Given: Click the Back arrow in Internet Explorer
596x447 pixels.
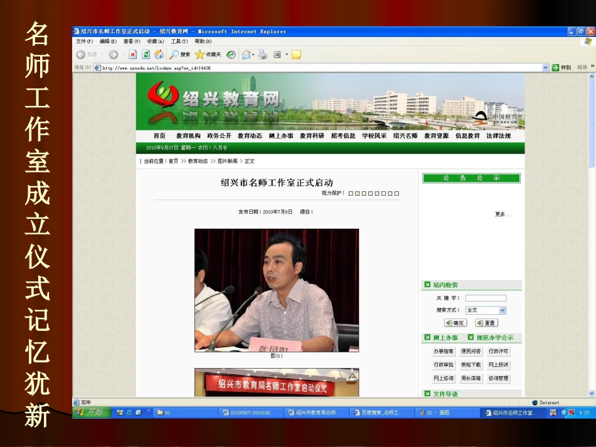Looking at the screenshot, I should pos(80,55).
